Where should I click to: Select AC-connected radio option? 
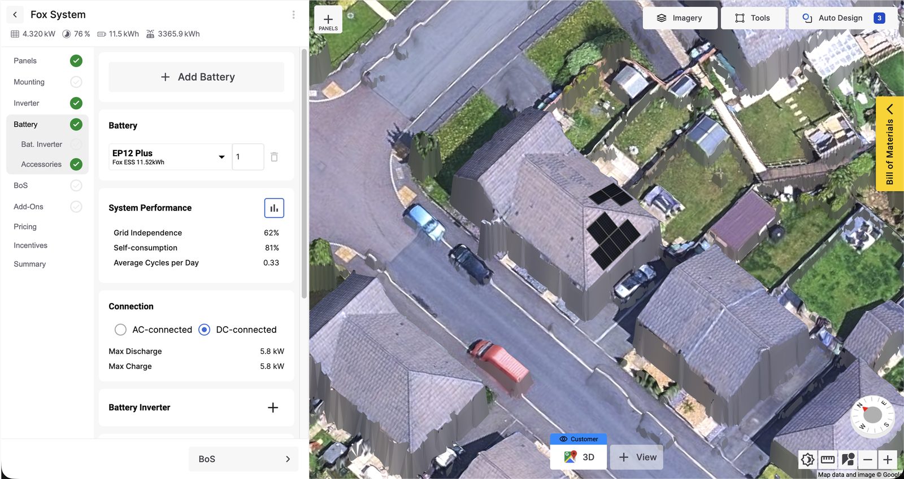click(x=120, y=329)
